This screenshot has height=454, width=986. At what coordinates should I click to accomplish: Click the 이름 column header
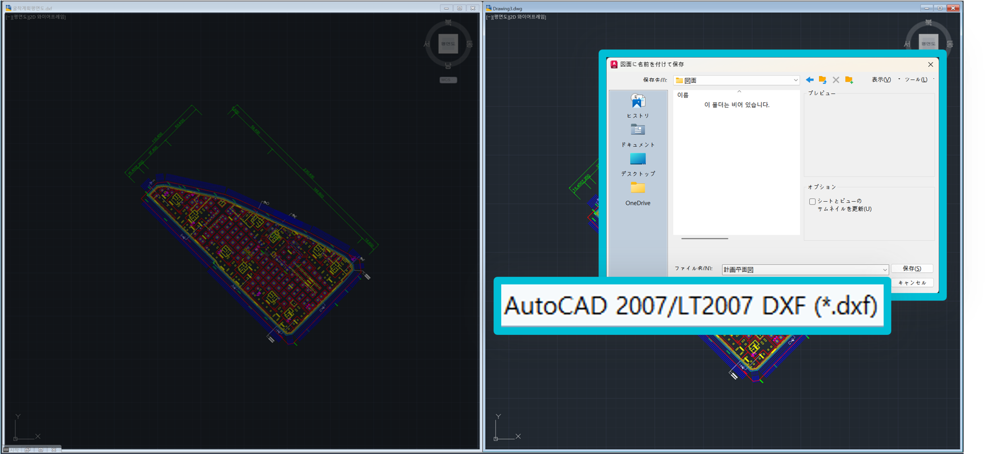coord(683,95)
